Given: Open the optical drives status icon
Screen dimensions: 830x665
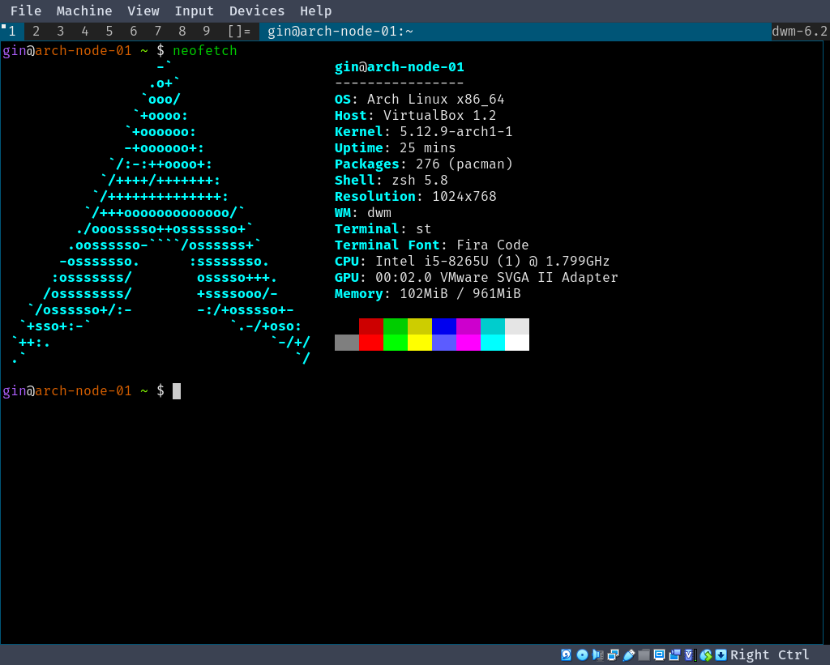Looking at the screenshot, I should (x=580, y=654).
